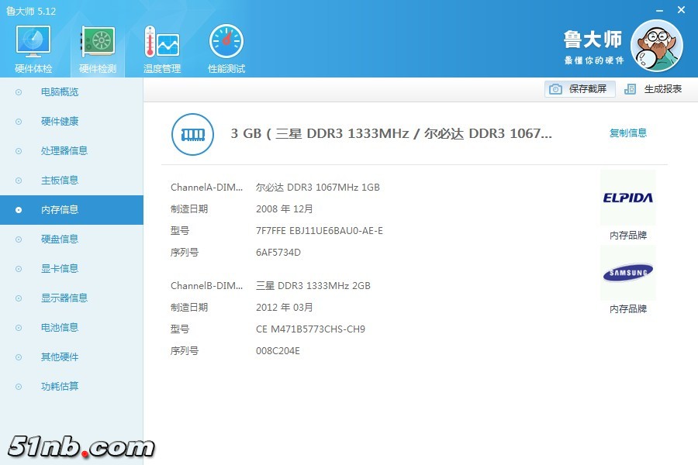The width and height of the screenshot is (698, 465).
Task: Select the 电池信息 radio bullet
Action: [x=19, y=328]
